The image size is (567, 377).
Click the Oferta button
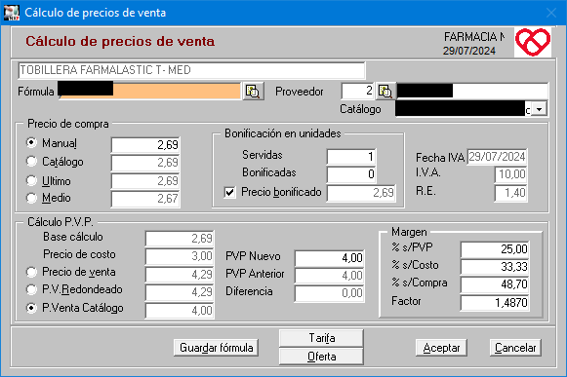coord(321,357)
